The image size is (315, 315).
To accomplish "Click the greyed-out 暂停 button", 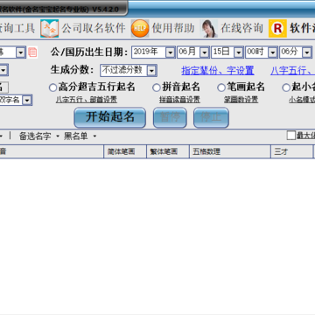I will 170,117.
